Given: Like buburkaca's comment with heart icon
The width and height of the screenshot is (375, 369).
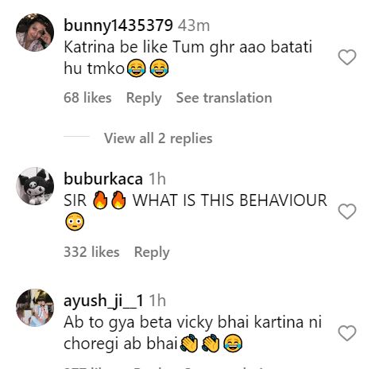Looking at the screenshot, I should (347, 212).
